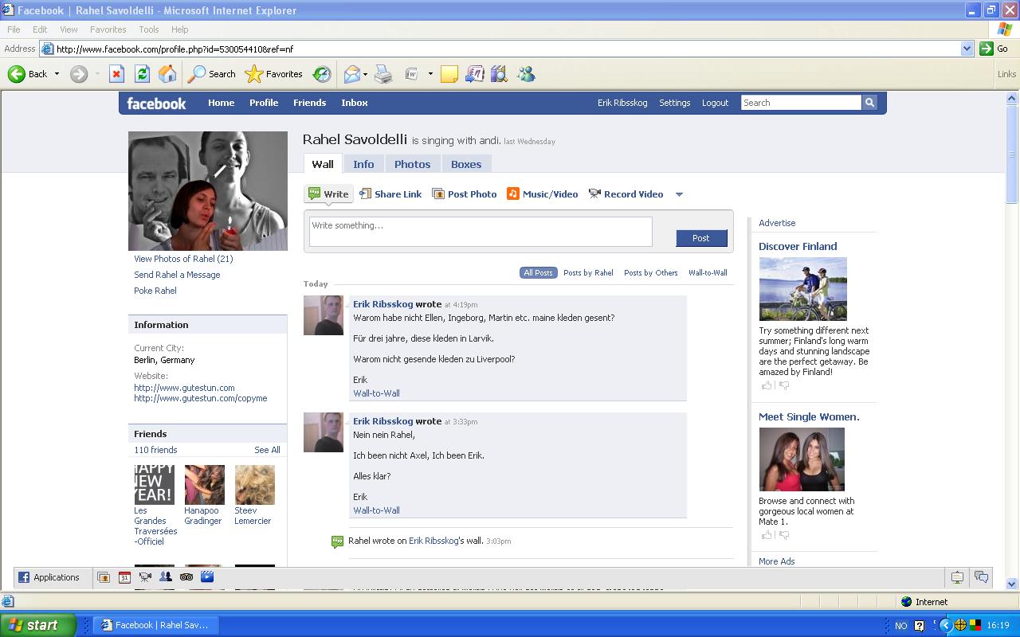1020x637 pixels.
Task: Click the Research book toolbar icon
Action: (500, 74)
